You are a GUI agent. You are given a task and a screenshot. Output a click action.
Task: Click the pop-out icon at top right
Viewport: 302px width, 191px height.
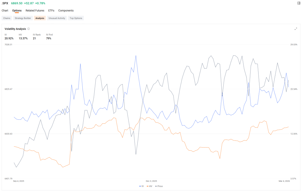(x=299, y=3)
